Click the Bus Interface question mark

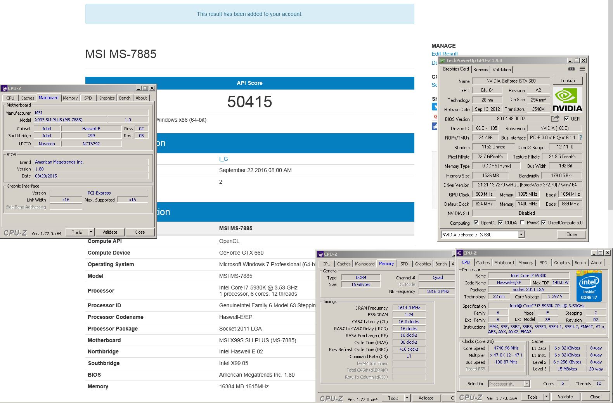tap(581, 138)
